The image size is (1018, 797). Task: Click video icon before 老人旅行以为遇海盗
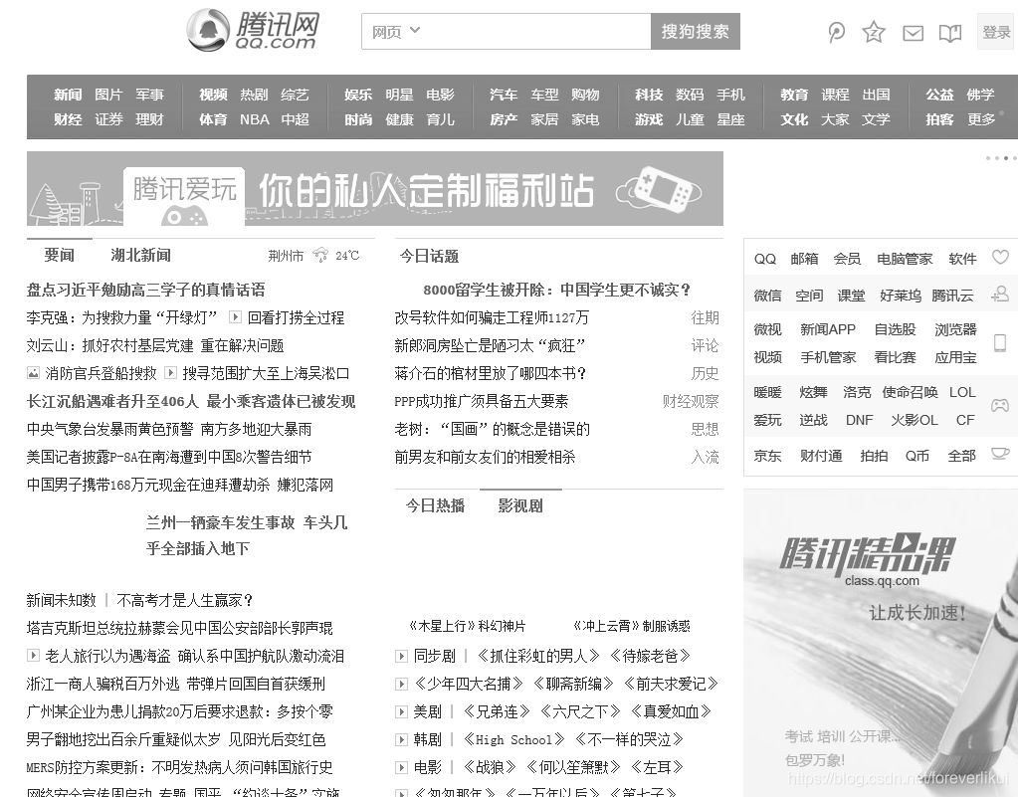33,656
